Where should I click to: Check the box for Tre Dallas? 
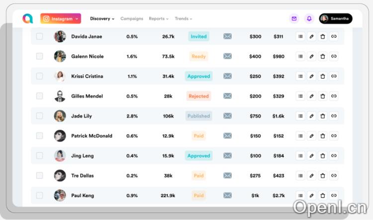(40, 176)
